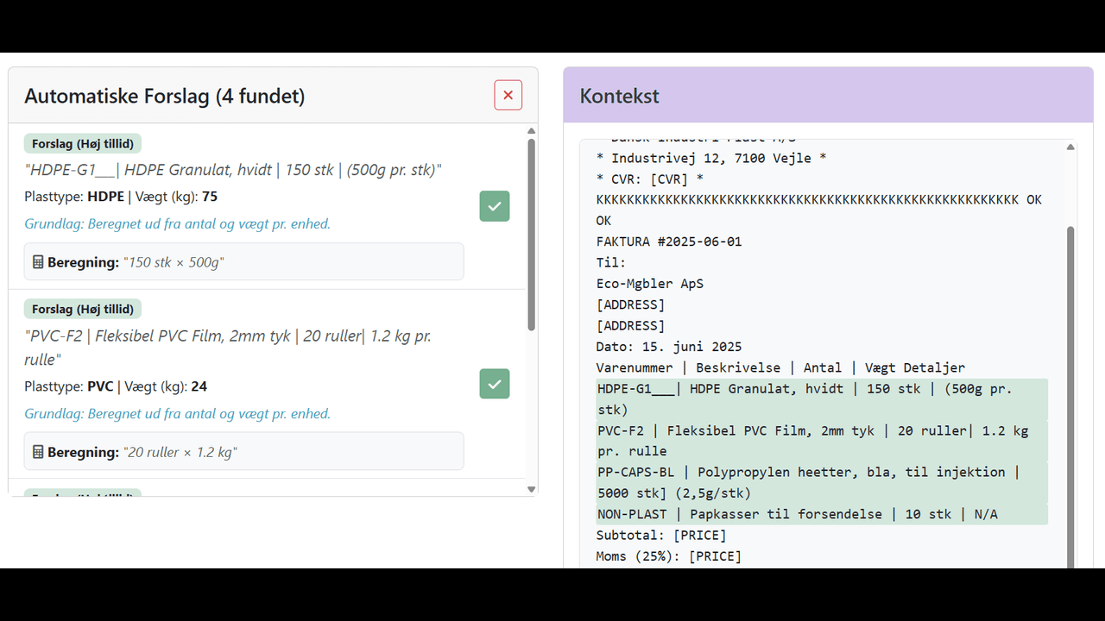
Task: Click the calculator icon in HDPE Beregning box
Action: [x=39, y=260]
